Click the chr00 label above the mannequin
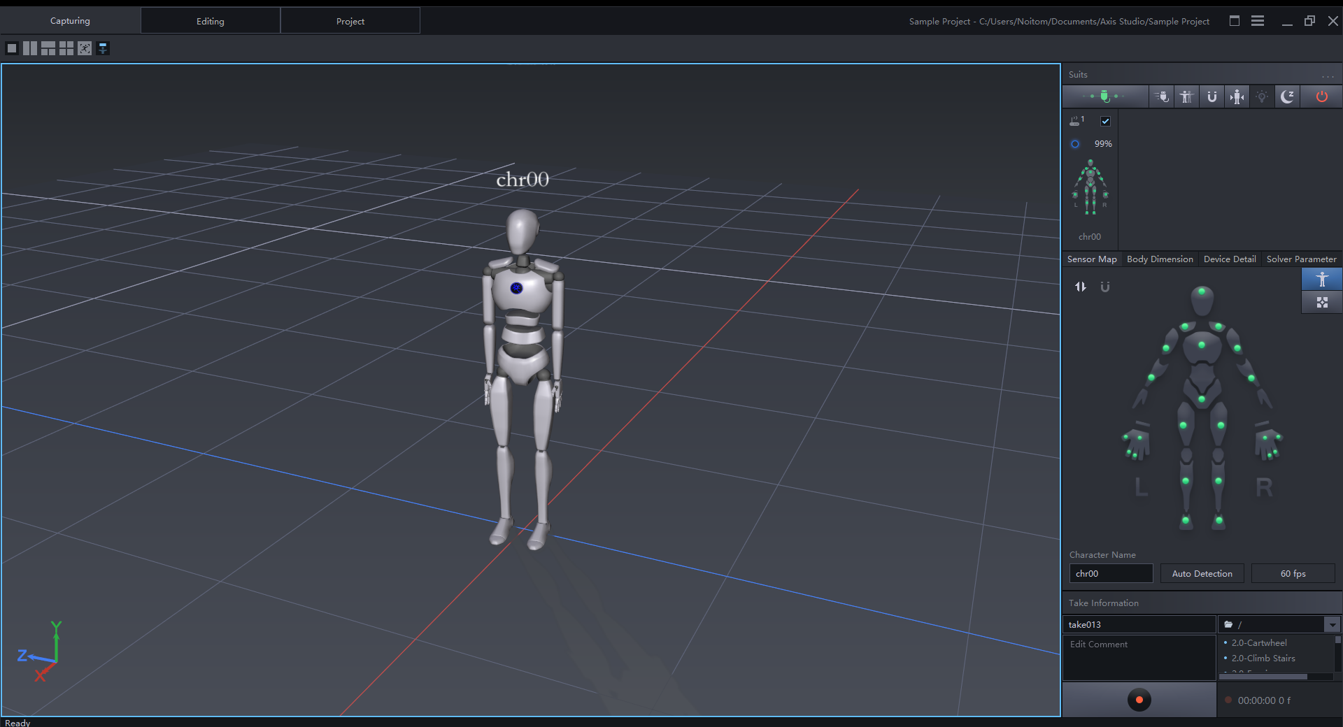Viewport: 1343px width, 727px height. point(523,180)
